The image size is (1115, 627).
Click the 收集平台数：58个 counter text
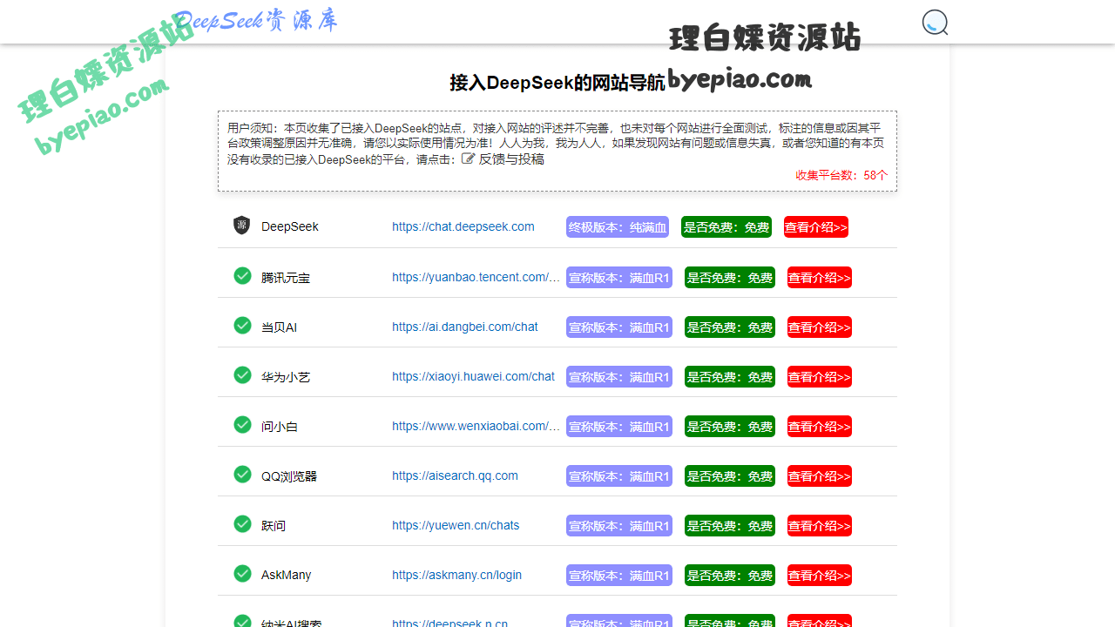pyautogui.click(x=841, y=175)
